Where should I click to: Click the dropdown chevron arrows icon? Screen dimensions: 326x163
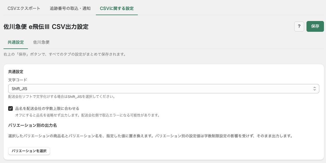315,89
